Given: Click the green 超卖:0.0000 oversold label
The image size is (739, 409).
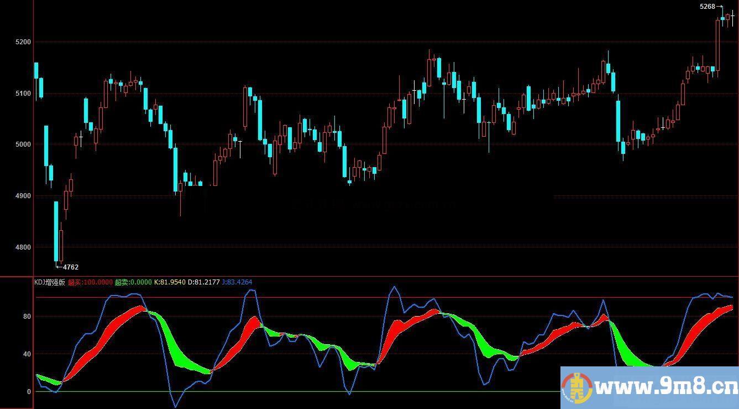Looking at the screenshot, I should [133, 282].
